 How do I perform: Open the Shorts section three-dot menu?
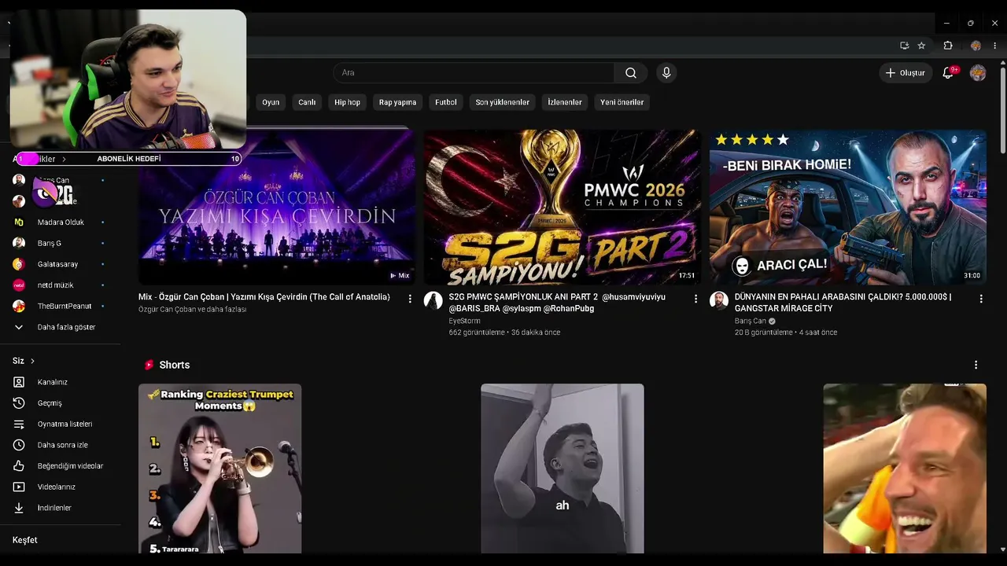[976, 365]
